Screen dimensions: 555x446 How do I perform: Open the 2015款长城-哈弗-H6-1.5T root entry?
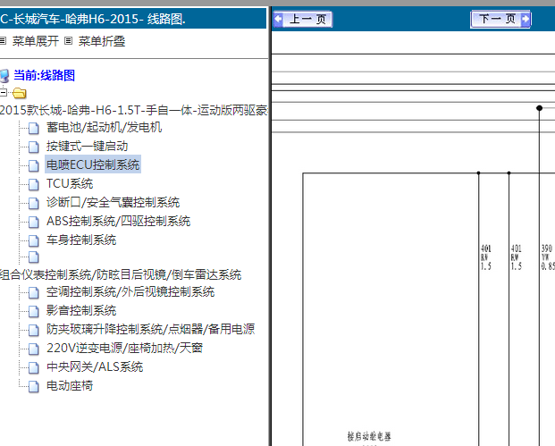pyautogui.click(x=133, y=111)
